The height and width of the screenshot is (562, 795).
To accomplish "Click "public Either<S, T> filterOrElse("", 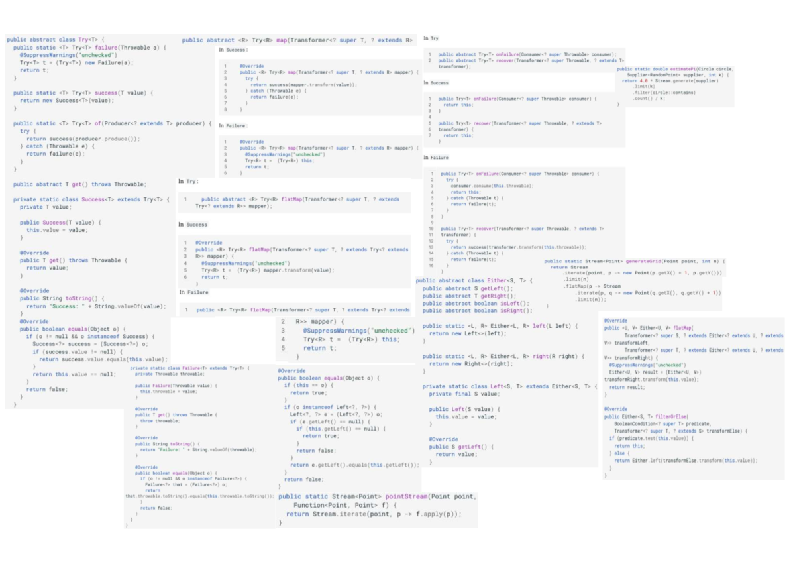I will coord(647,417).
